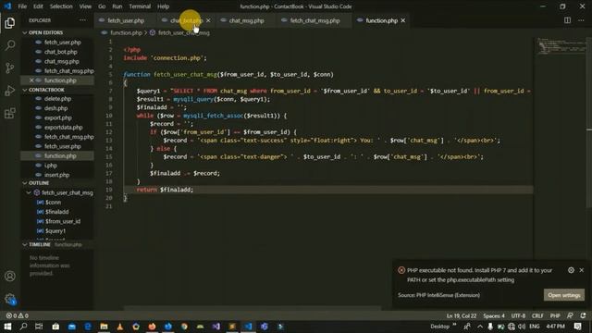
Task: Click the Split Editor icon
Action: (x=567, y=20)
